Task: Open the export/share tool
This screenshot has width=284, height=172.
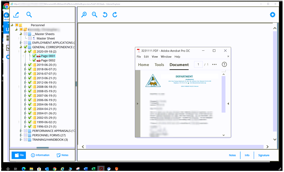Action: (x=16, y=14)
